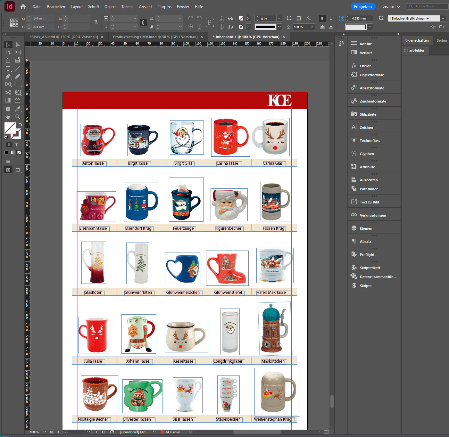
Task: Click the Freigeben button
Action: coord(363,6)
